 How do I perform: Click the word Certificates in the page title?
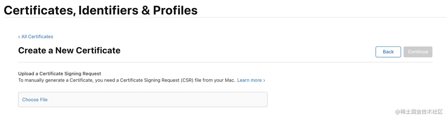(38, 11)
